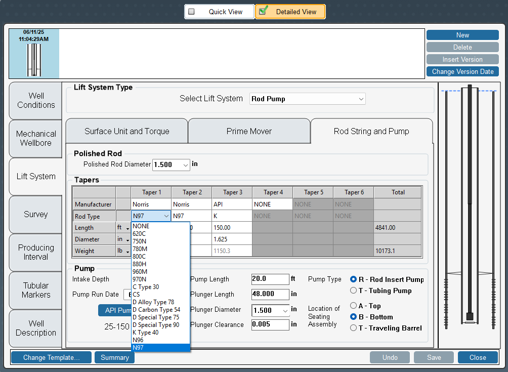Open the Prime Mover tab
The width and height of the screenshot is (508, 372).
(x=249, y=131)
